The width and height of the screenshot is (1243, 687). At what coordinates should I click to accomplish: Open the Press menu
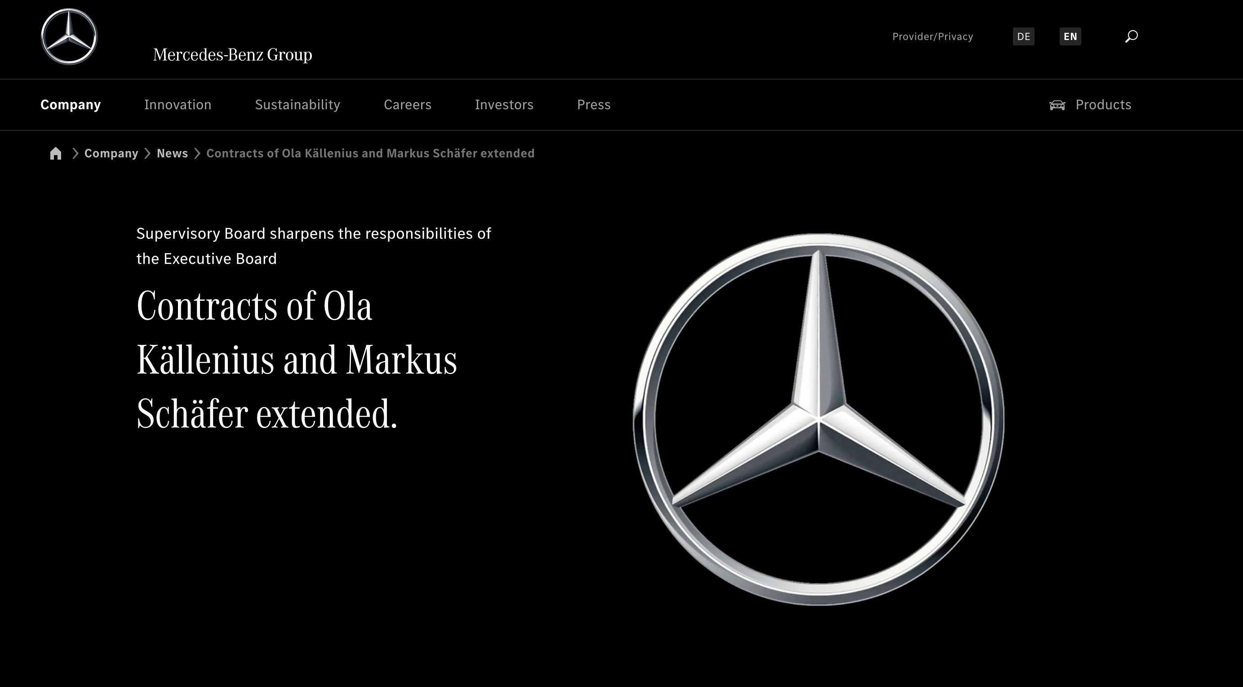(594, 105)
